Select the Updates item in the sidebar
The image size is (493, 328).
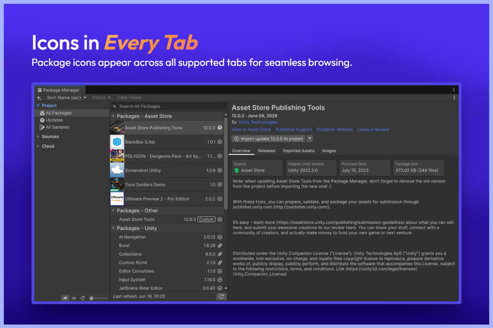72,120
